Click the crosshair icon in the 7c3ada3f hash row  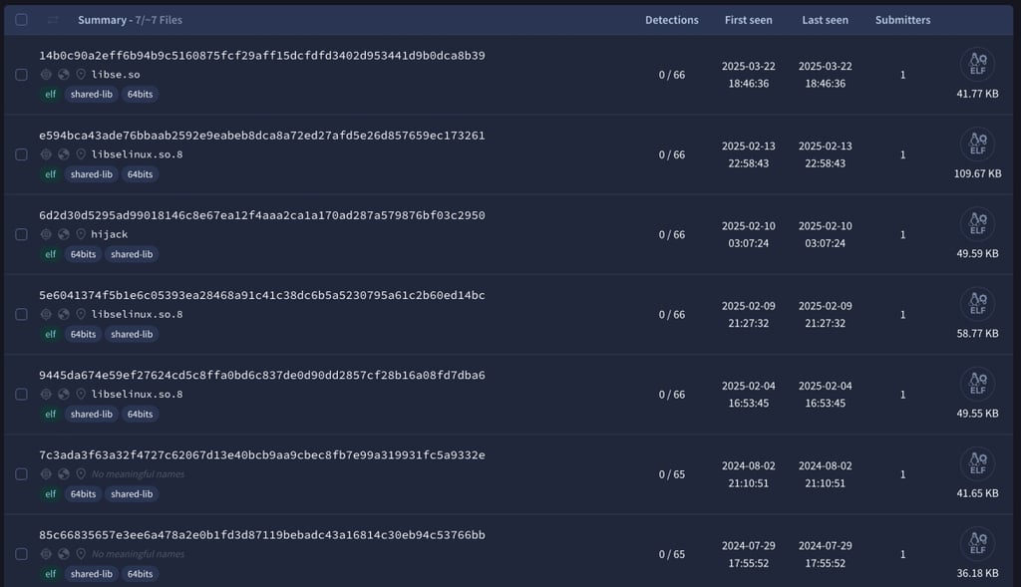(x=46, y=474)
